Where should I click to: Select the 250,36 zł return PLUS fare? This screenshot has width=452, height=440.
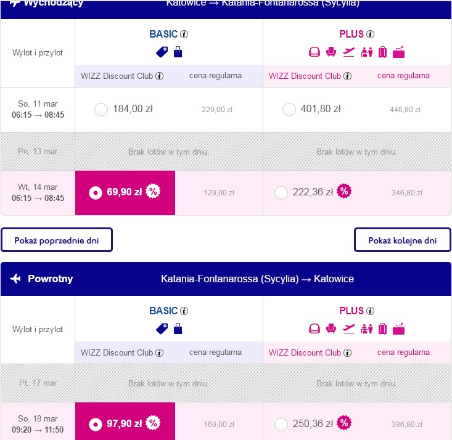click(281, 424)
